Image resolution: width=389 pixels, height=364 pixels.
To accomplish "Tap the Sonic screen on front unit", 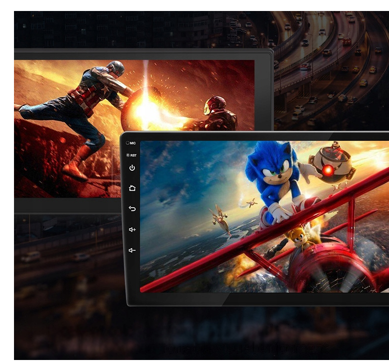I will [x=264, y=217].
